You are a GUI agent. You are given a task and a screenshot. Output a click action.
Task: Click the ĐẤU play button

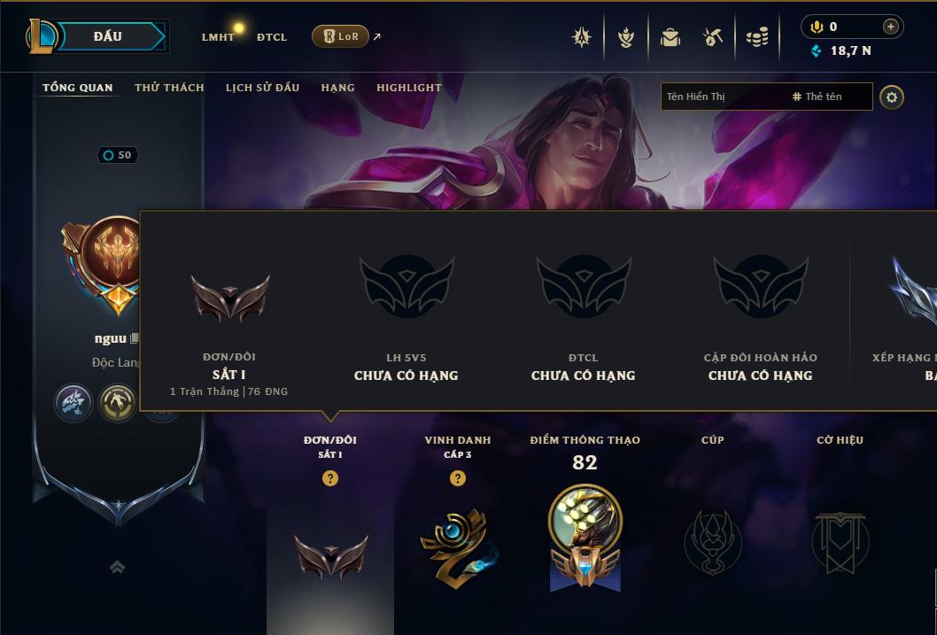tap(107, 36)
